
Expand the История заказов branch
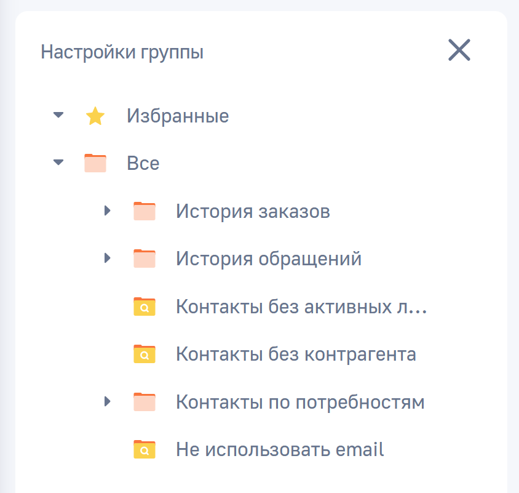click(x=108, y=210)
